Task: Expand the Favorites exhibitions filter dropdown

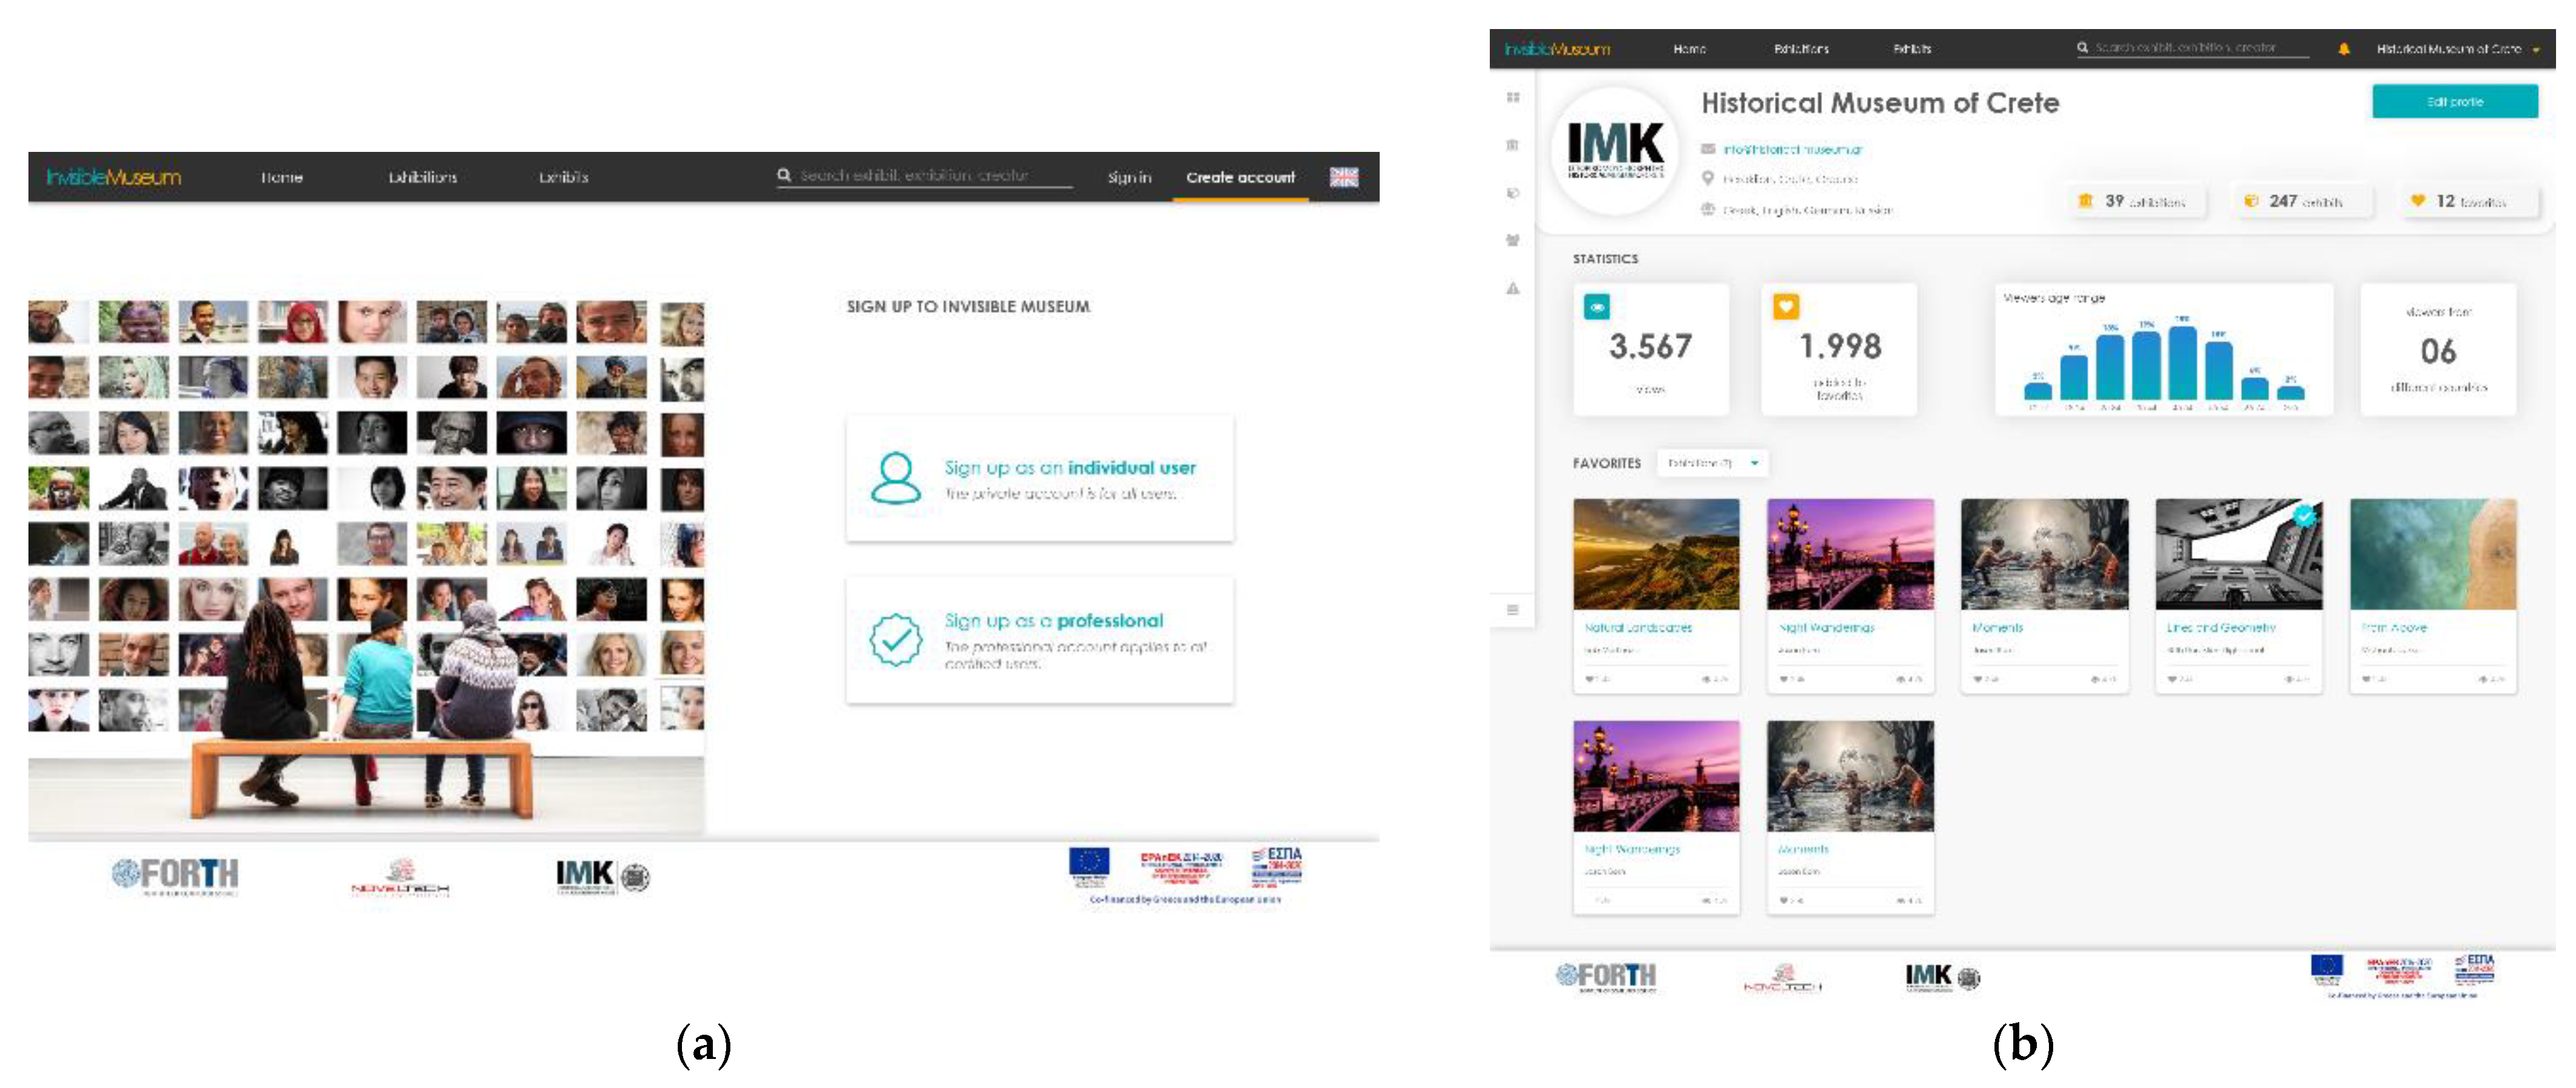Action: pos(1713,463)
